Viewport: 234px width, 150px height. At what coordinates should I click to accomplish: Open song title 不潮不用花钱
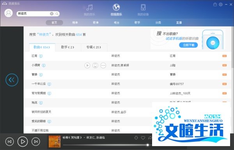(x=40, y=131)
